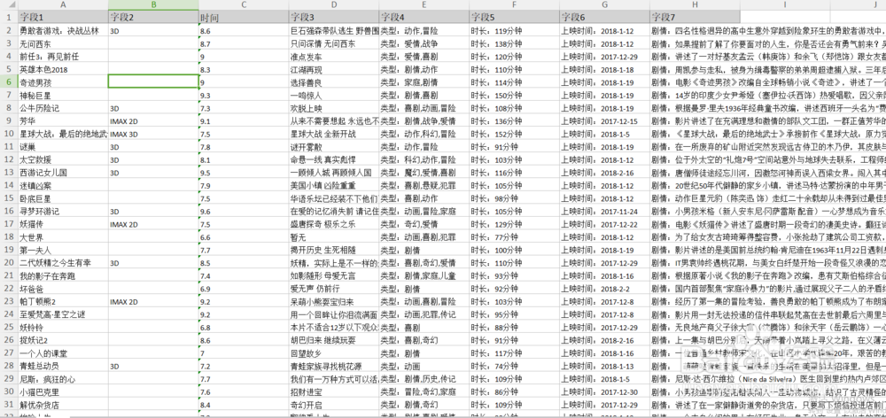
Task: Select the 第一夫人 title cell
Action: pyautogui.click(x=63, y=251)
